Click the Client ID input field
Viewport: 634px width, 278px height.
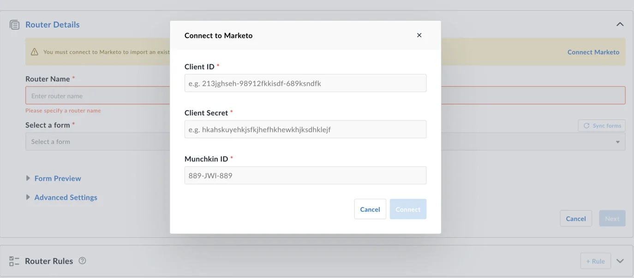click(305, 83)
